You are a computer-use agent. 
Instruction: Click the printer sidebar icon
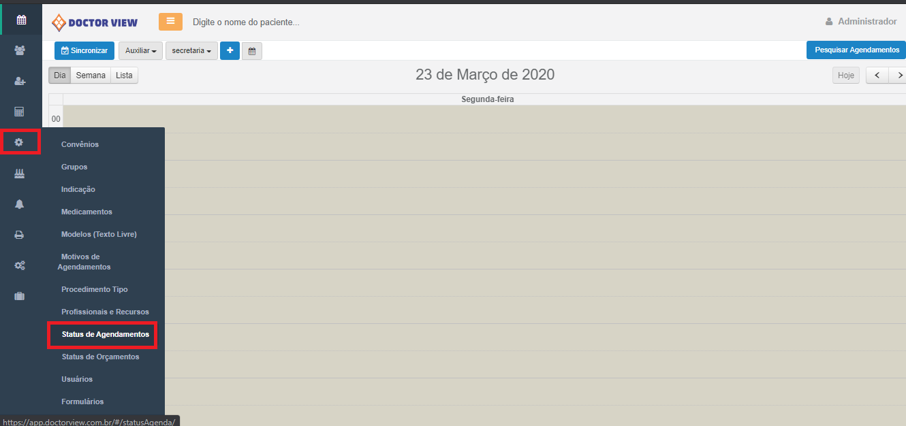tap(20, 235)
